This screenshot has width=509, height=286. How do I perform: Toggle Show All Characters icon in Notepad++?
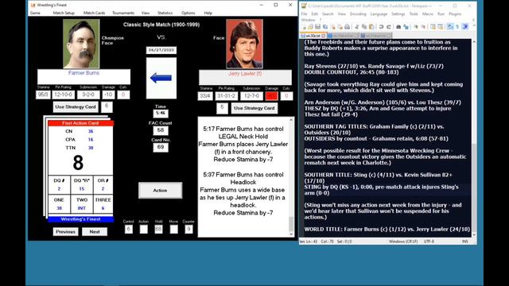[x=457, y=27]
